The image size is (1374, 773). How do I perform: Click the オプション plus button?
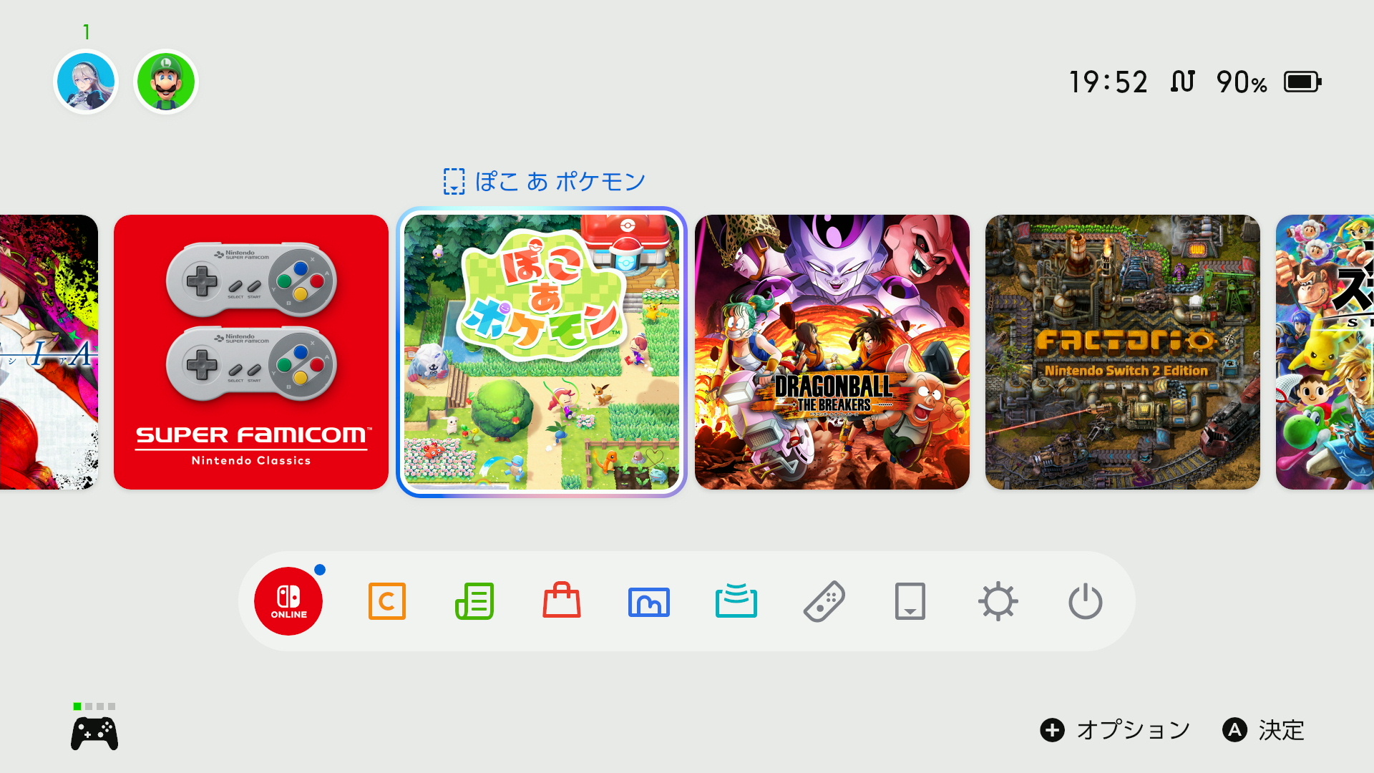point(1115,730)
